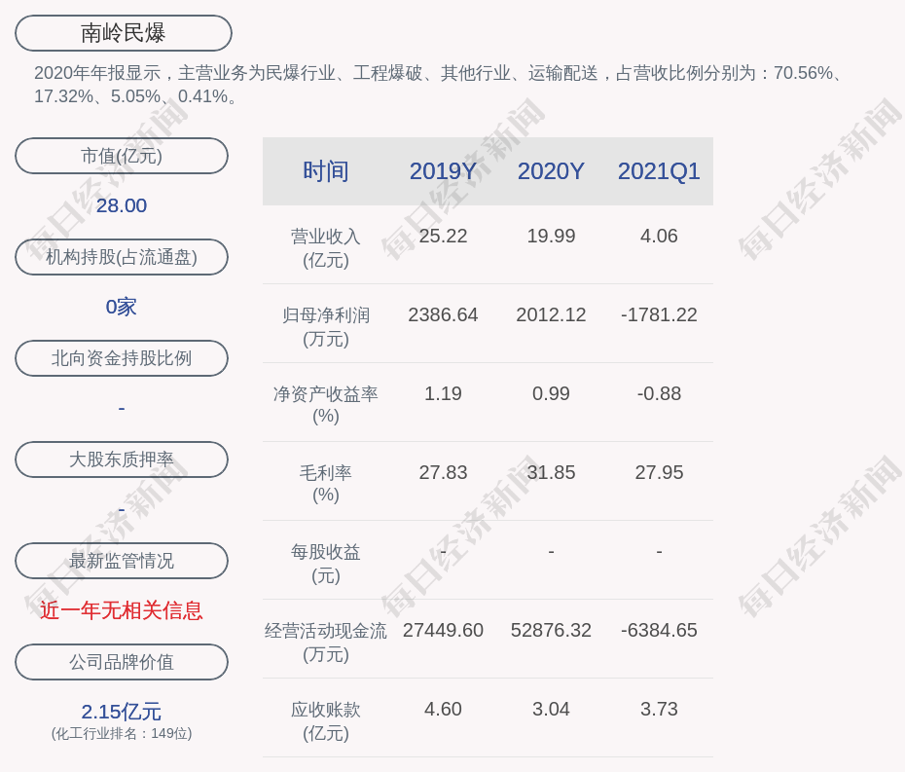Select the 市值(亿元) label pill
Image resolution: width=905 pixels, height=772 pixels.
(122, 156)
